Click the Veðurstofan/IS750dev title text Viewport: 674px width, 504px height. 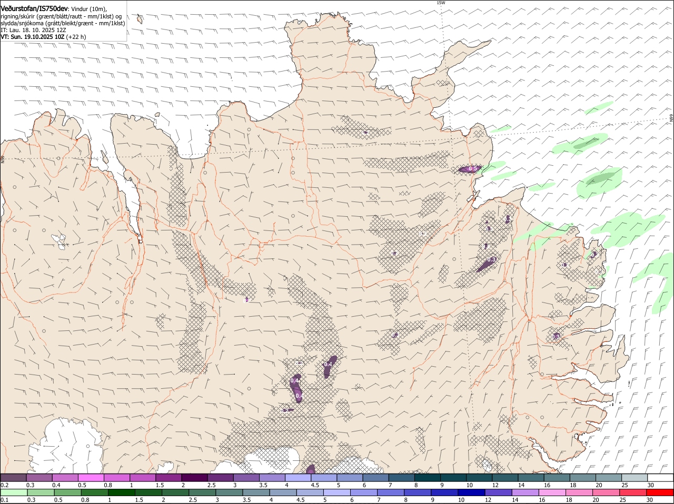34,9
